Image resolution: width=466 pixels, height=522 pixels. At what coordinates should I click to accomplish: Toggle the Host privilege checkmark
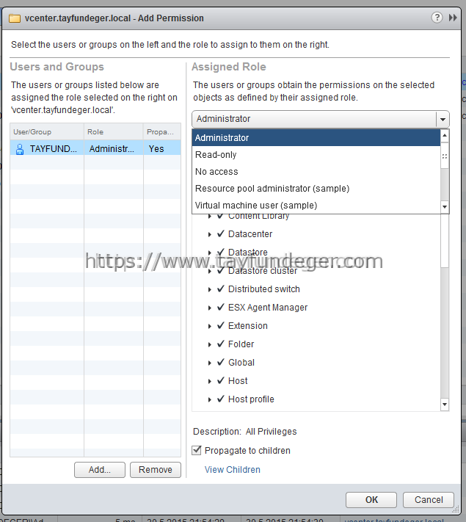(x=221, y=380)
